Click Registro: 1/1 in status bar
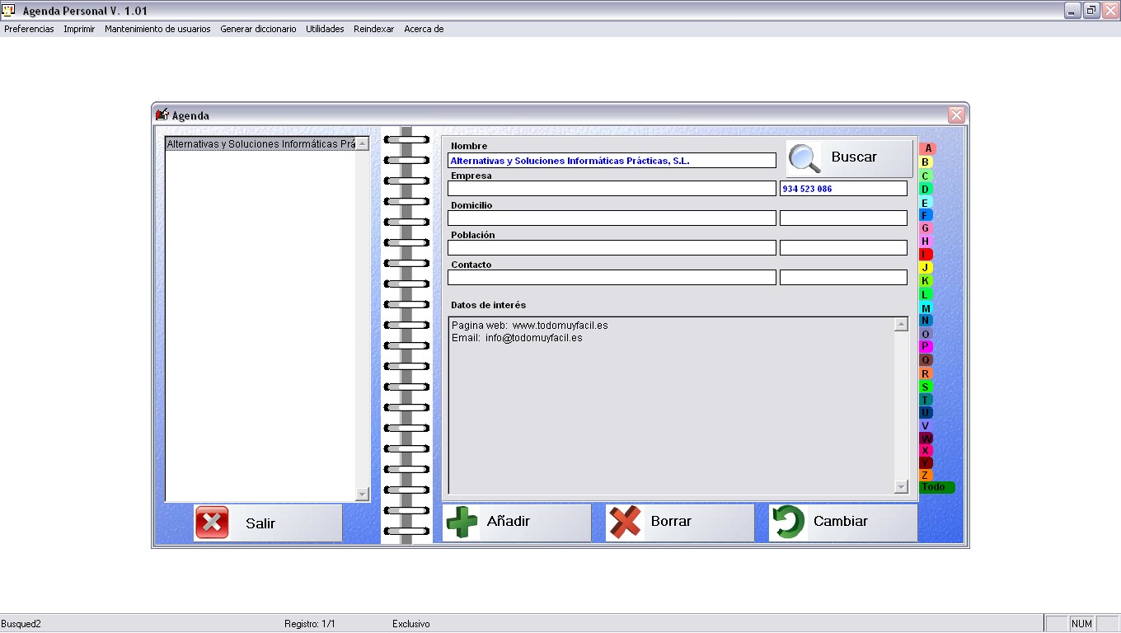Image resolution: width=1121 pixels, height=633 pixels. point(310,624)
